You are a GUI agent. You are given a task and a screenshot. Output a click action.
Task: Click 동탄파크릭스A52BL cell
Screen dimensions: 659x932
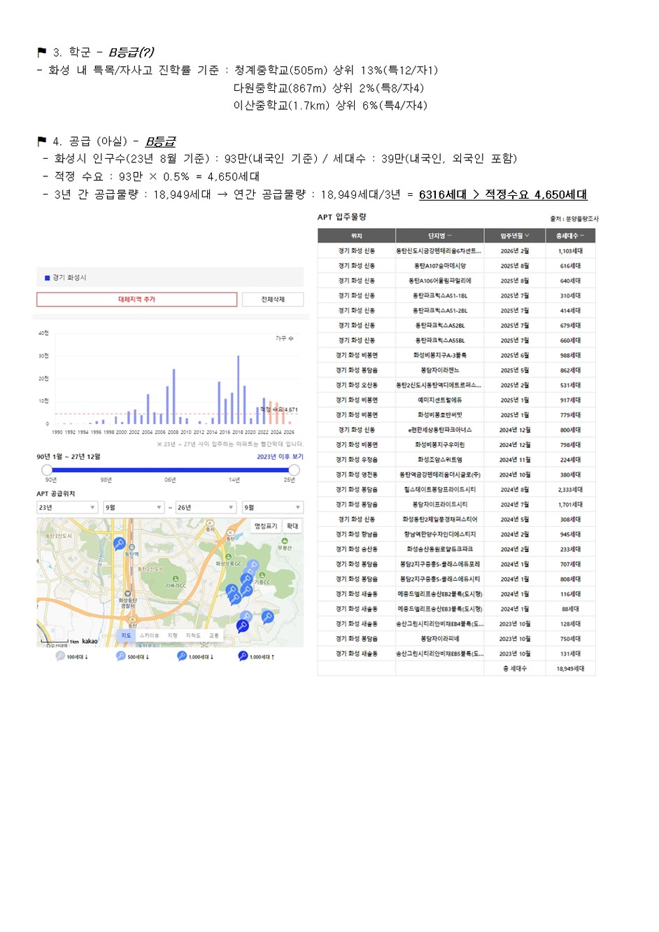(439, 325)
